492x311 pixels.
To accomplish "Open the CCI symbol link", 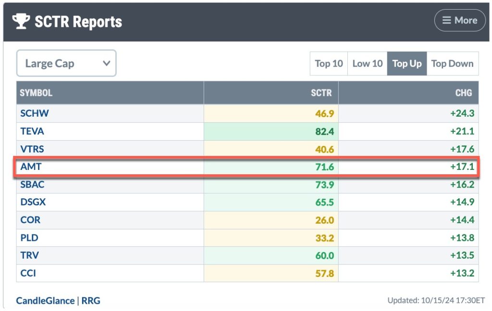I will (x=28, y=273).
